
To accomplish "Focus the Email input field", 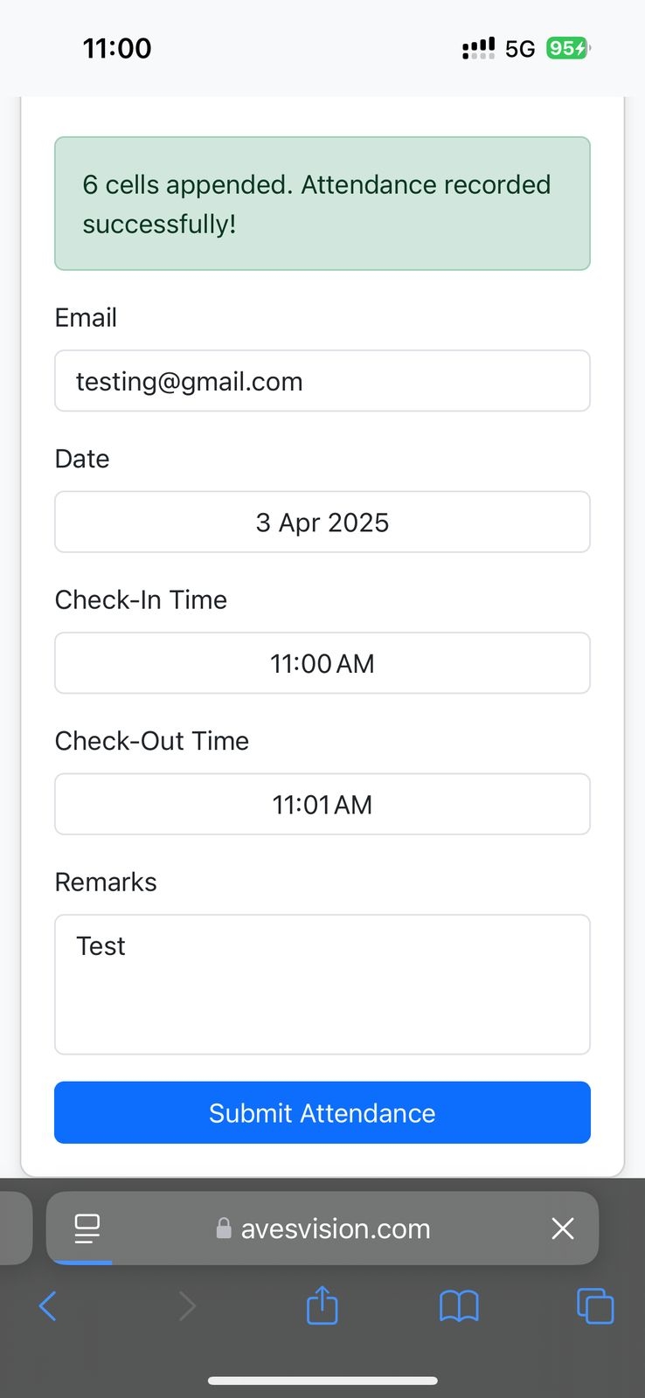I will (x=322, y=381).
